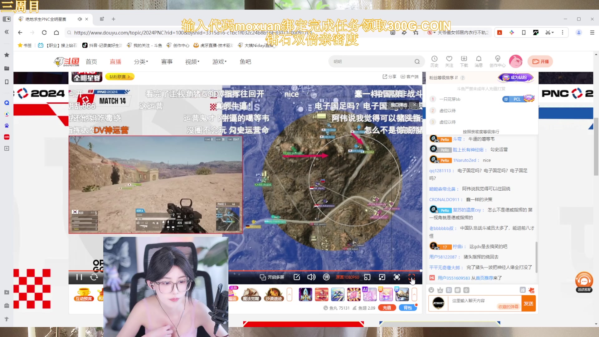
Task: Click username 1NarutoZed in chat
Action: [465, 160]
